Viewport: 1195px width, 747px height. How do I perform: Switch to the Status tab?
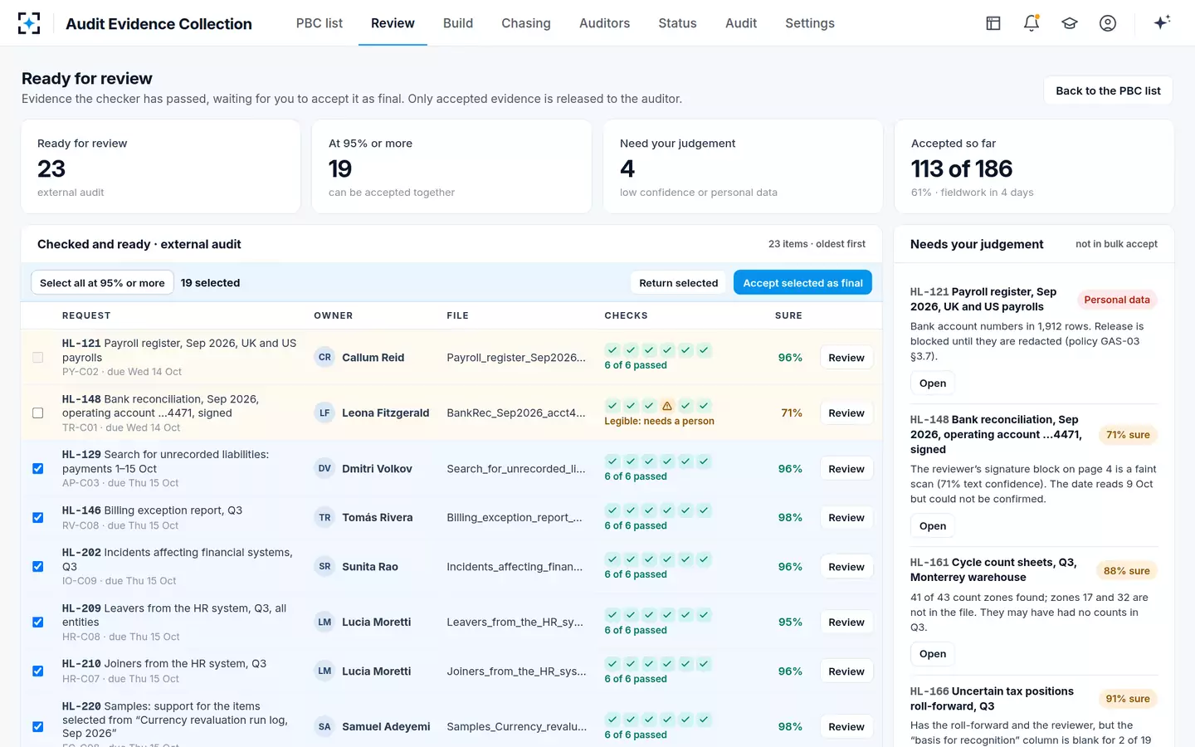[678, 23]
